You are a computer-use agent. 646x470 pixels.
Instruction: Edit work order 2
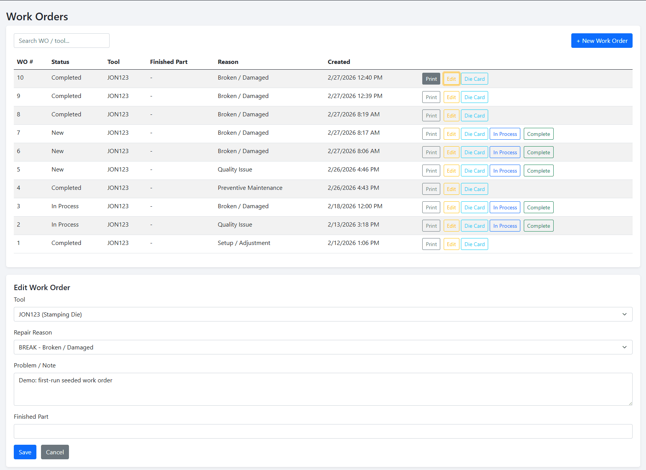[x=451, y=225]
